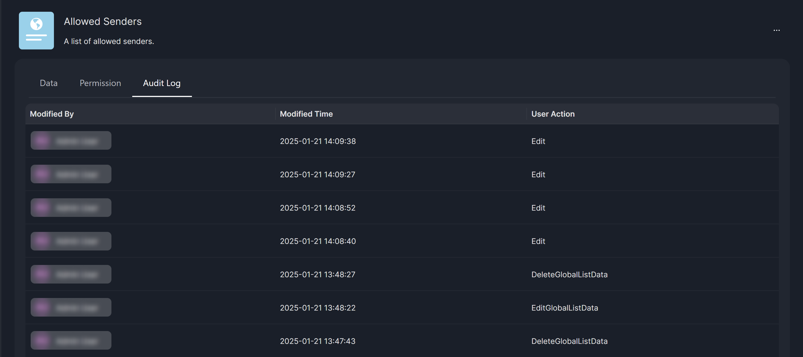
Task: Click DeleteGlobalListData at 13:48:27
Action: coord(569,275)
